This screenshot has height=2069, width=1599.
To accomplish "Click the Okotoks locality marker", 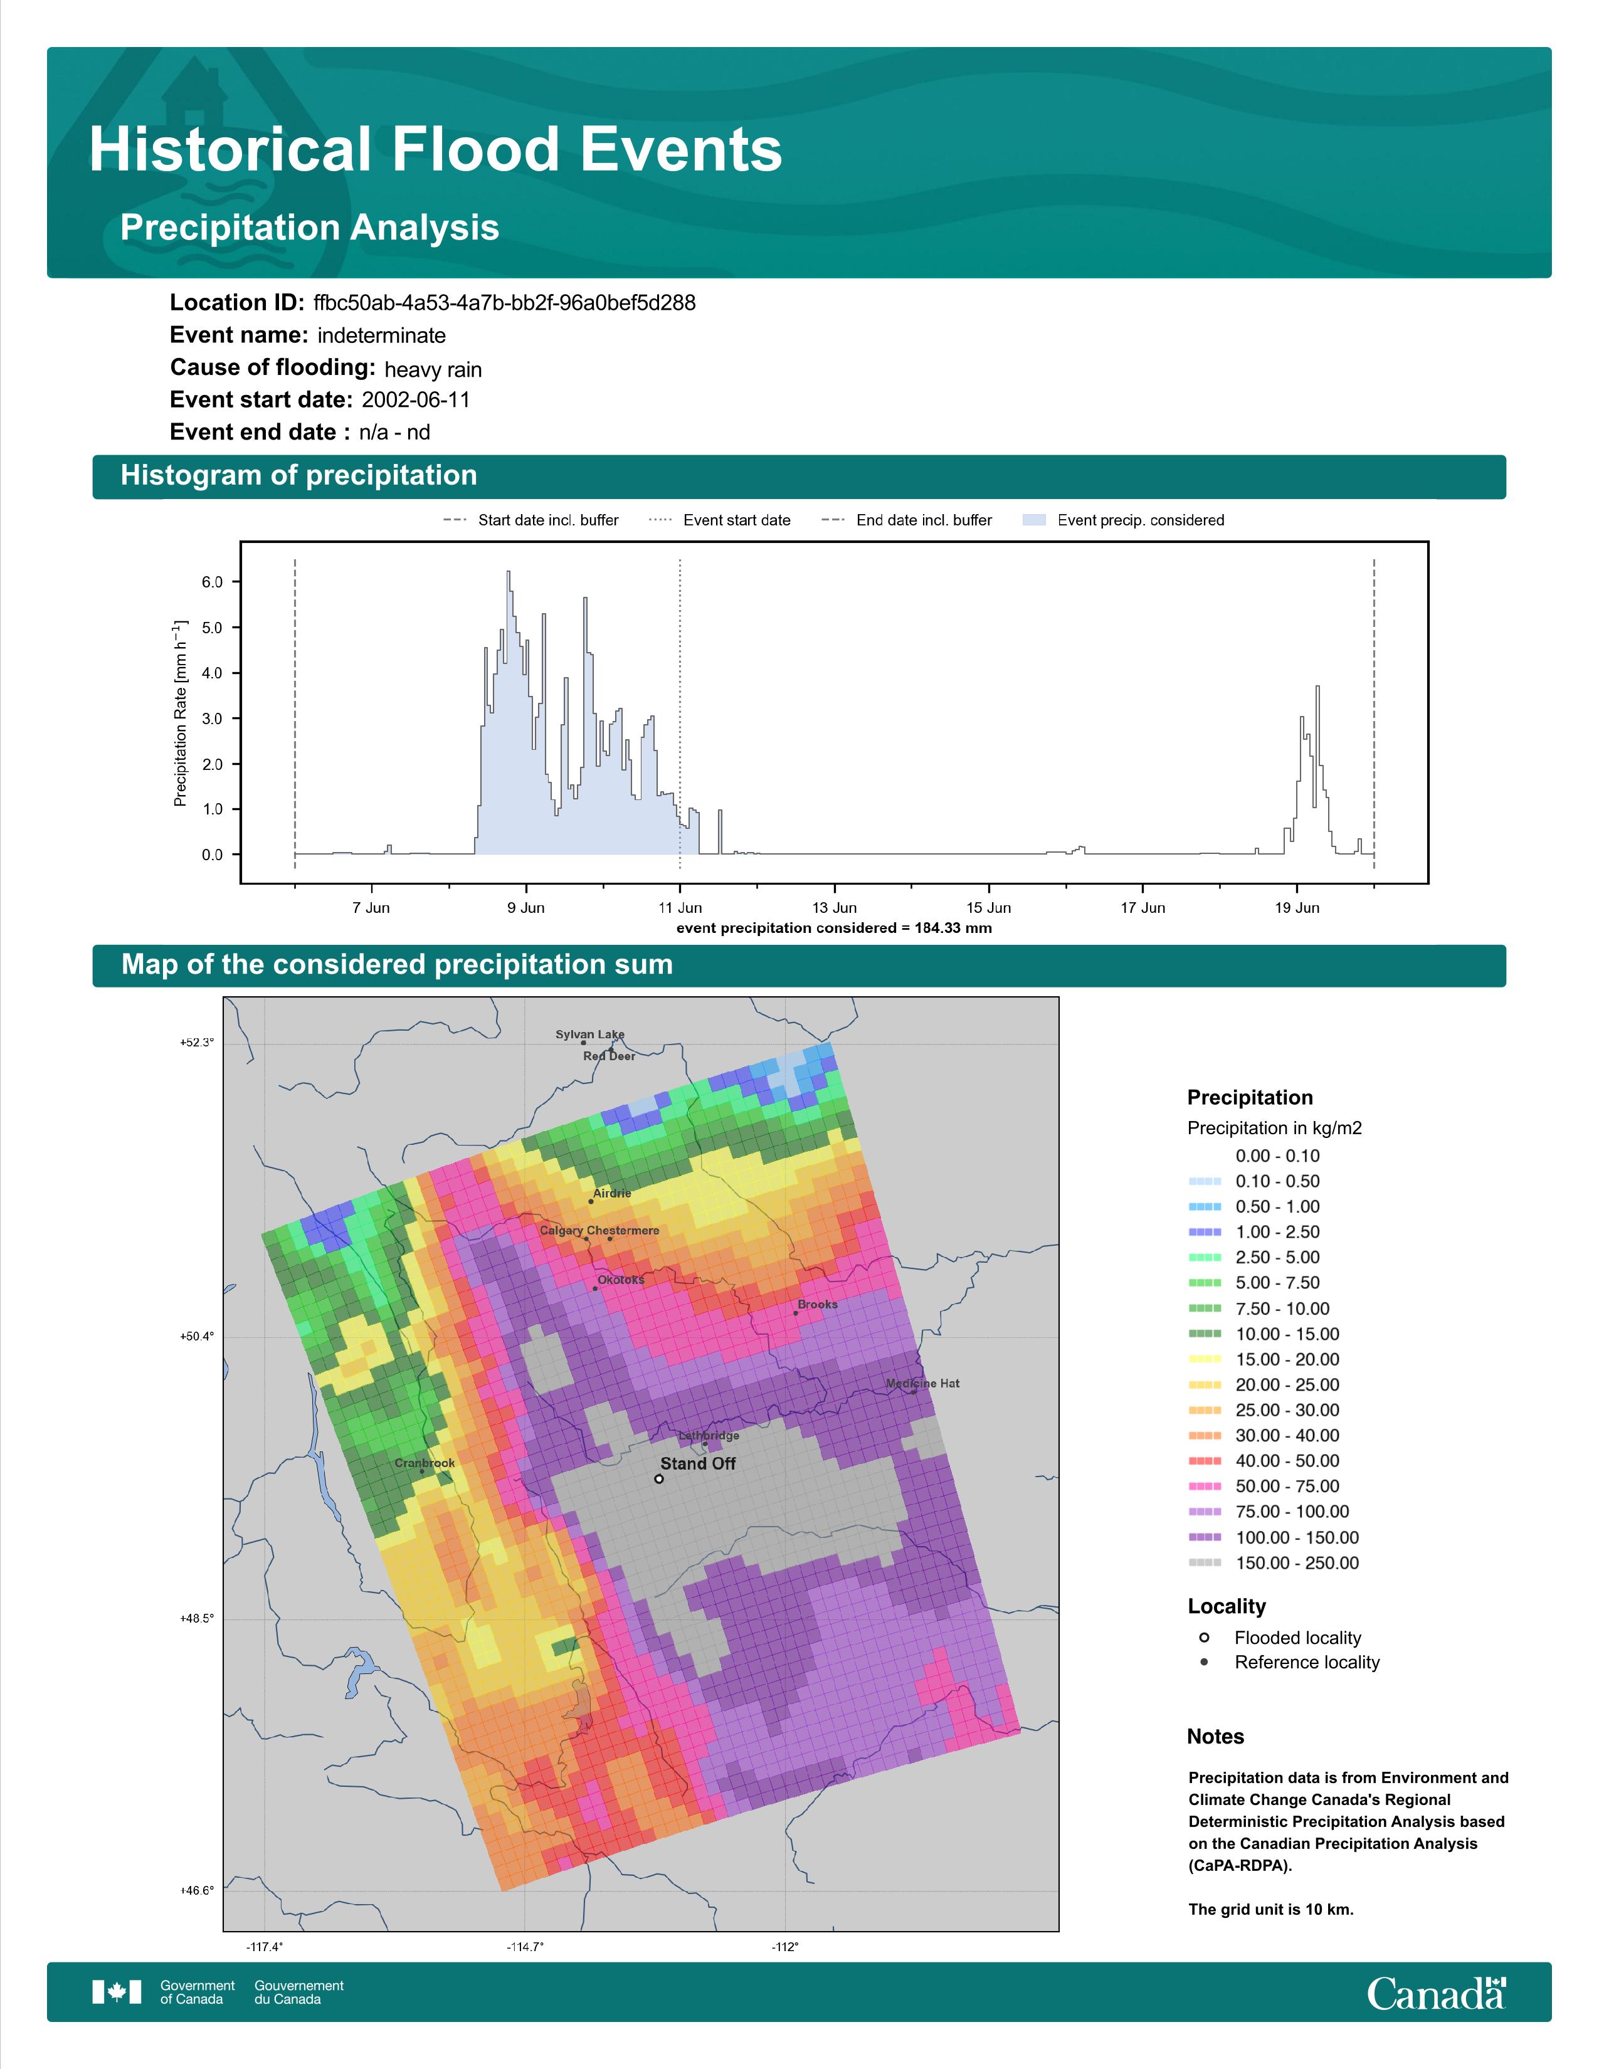I will click(x=595, y=1288).
